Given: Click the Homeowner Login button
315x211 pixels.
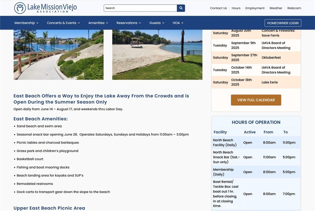Looking at the screenshot, I should point(283,23).
